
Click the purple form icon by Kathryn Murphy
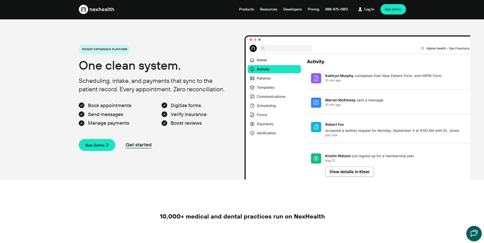[316, 78]
